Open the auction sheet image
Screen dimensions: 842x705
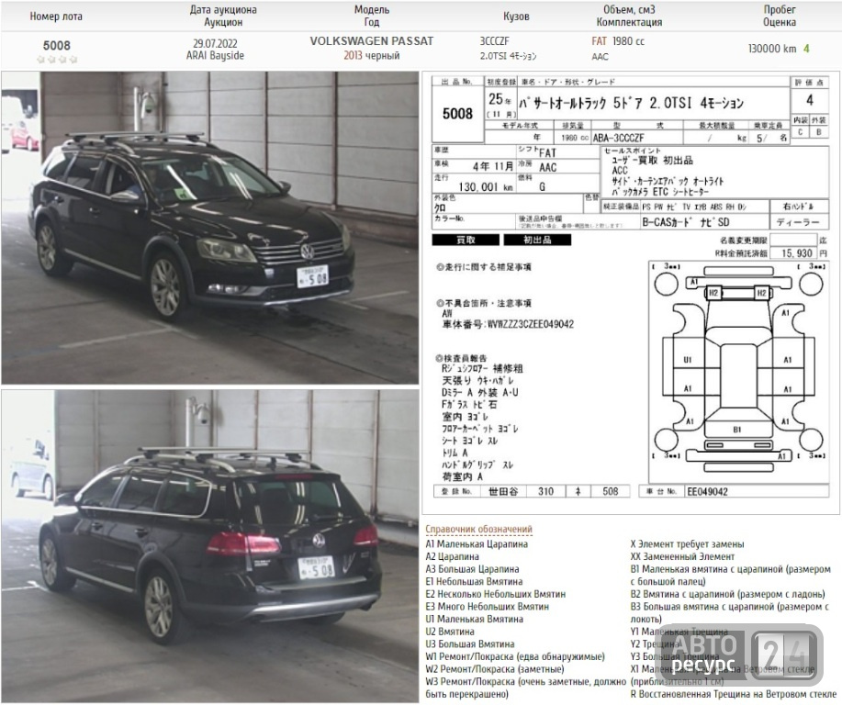coord(631,293)
